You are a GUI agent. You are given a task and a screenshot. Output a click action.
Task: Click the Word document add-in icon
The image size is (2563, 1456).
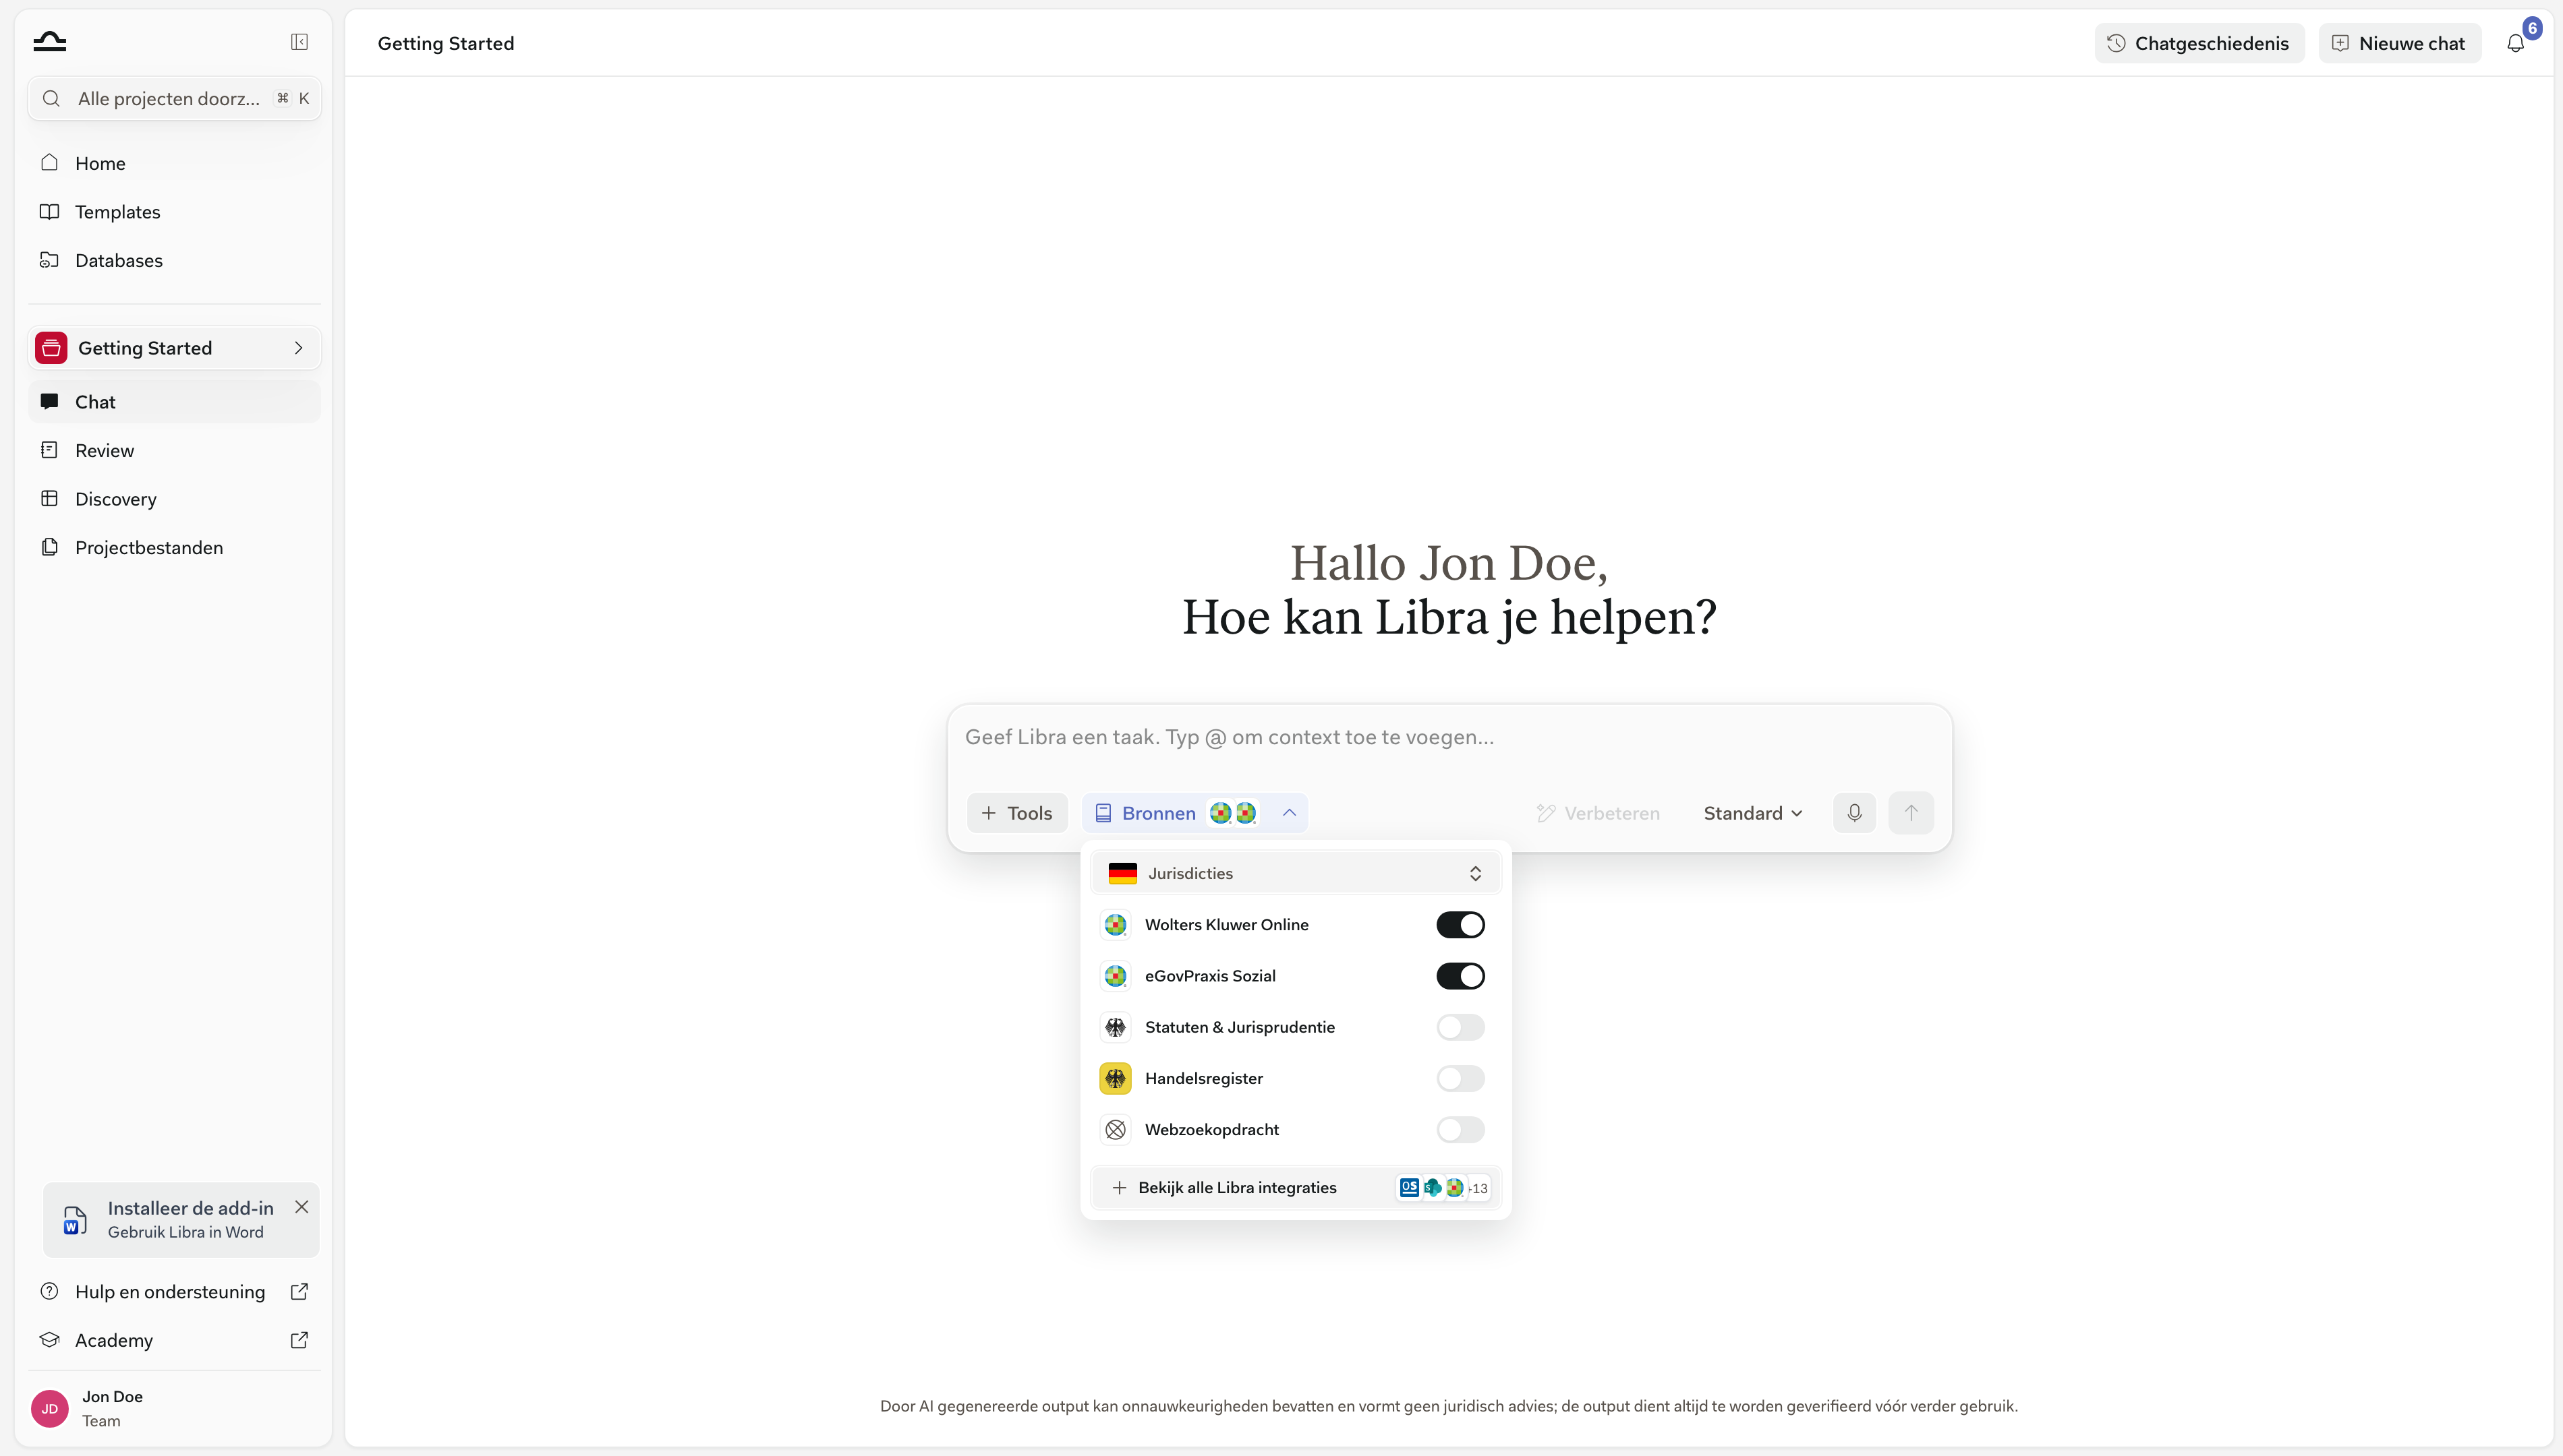[x=75, y=1220]
